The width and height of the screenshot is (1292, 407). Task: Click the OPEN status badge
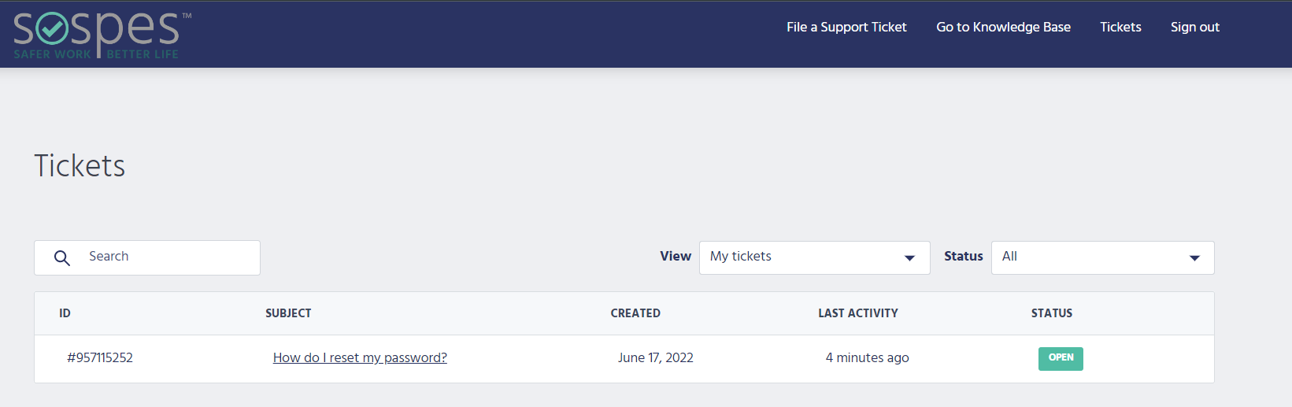coord(1061,358)
